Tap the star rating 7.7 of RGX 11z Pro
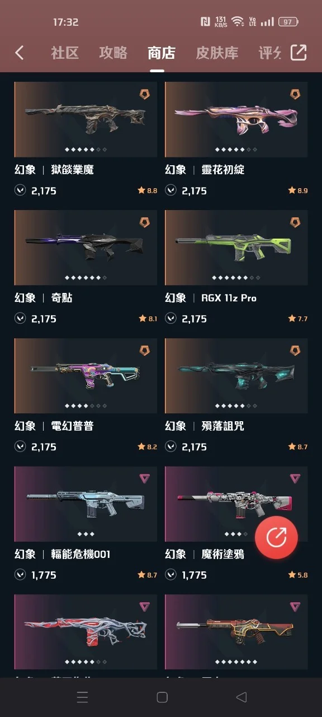Viewport: 322px width, 717px height. pyautogui.click(x=297, y=319)
